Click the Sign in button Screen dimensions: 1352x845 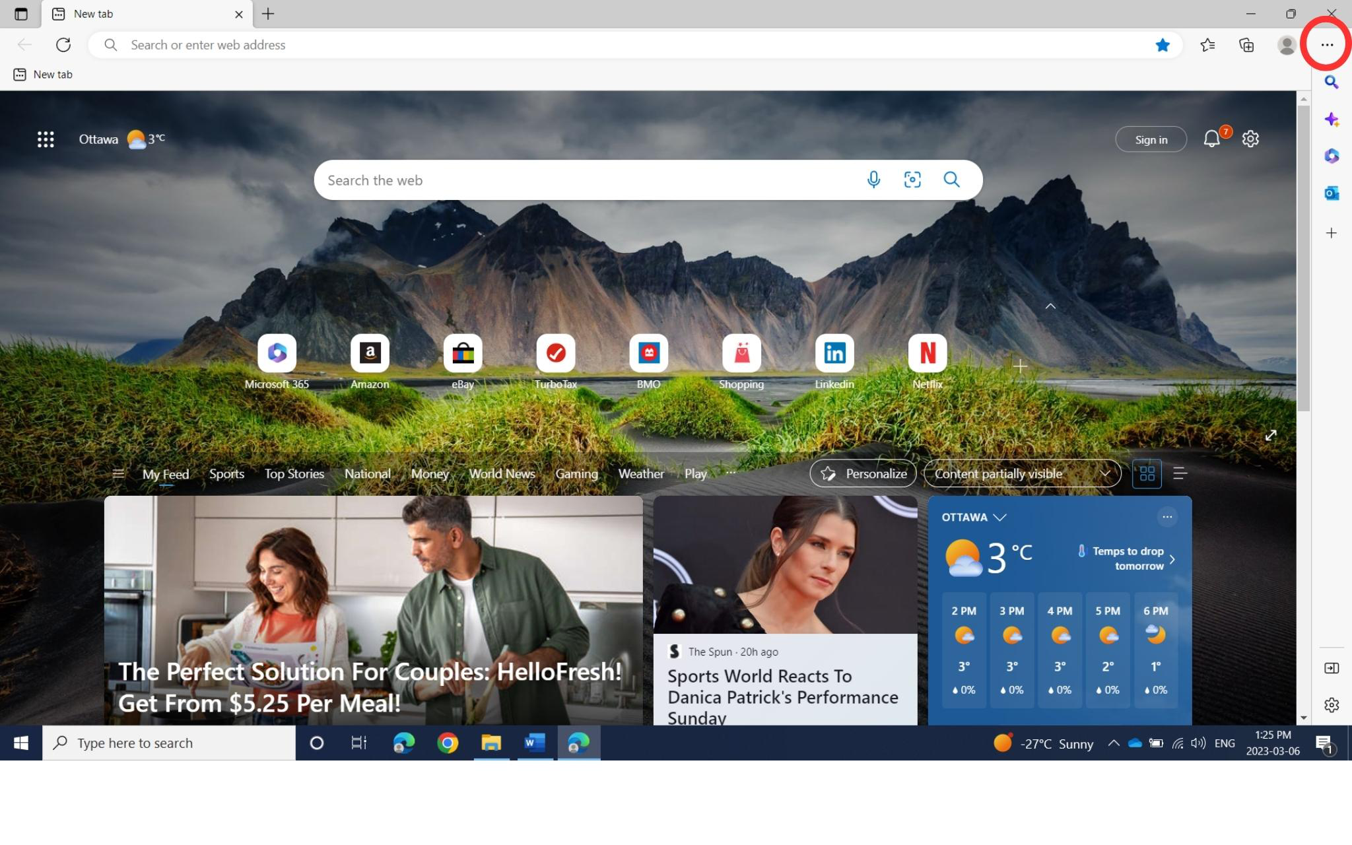(x=1151, y=139)
